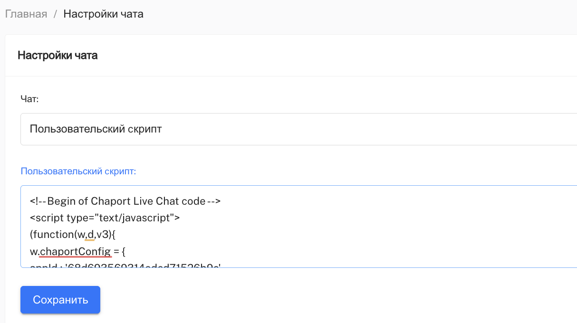Place cursor in the (function(w,d,v3){ line

click(70, 235)
